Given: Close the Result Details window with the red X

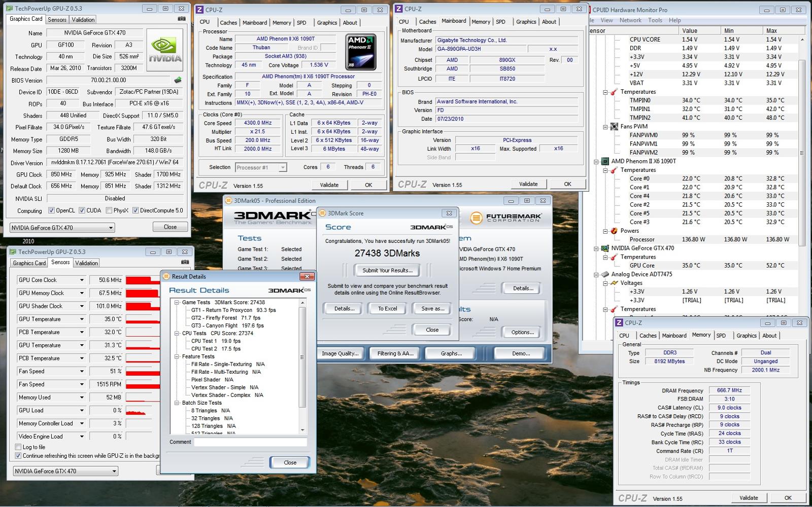Looking at the screenshot, I should coord(307,276).
